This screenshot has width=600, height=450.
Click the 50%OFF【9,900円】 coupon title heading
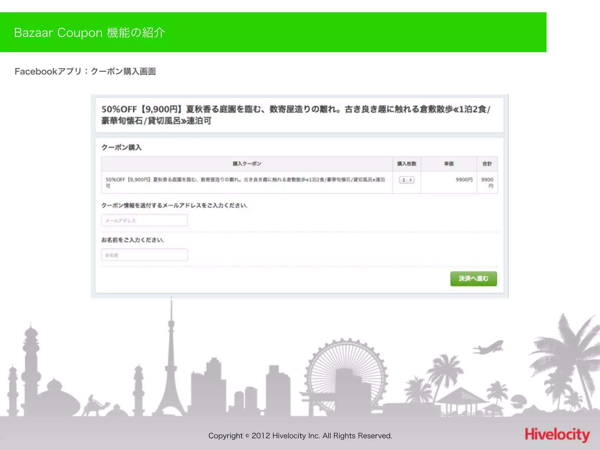(x=296, y=115)
